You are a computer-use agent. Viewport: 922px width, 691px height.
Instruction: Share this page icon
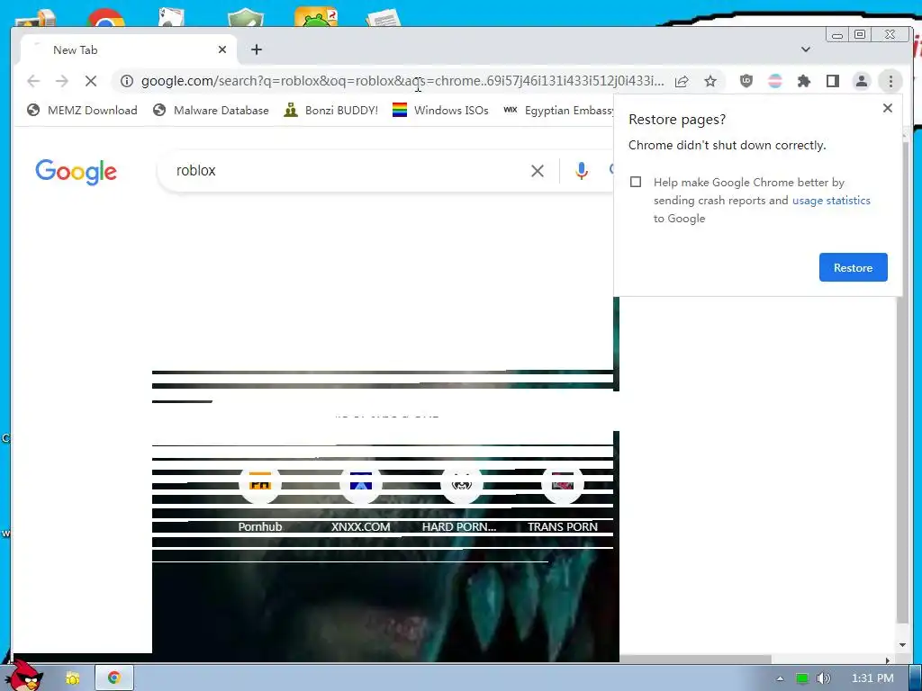(x=682, y=81)
